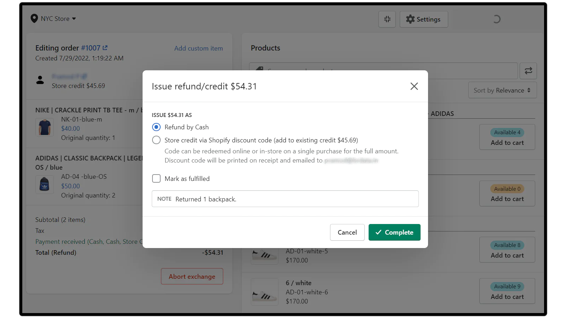Click the exit fullscreen icon button
This screenshot has width=566, height=318.
pyautogui.click(x=387, y=19)
